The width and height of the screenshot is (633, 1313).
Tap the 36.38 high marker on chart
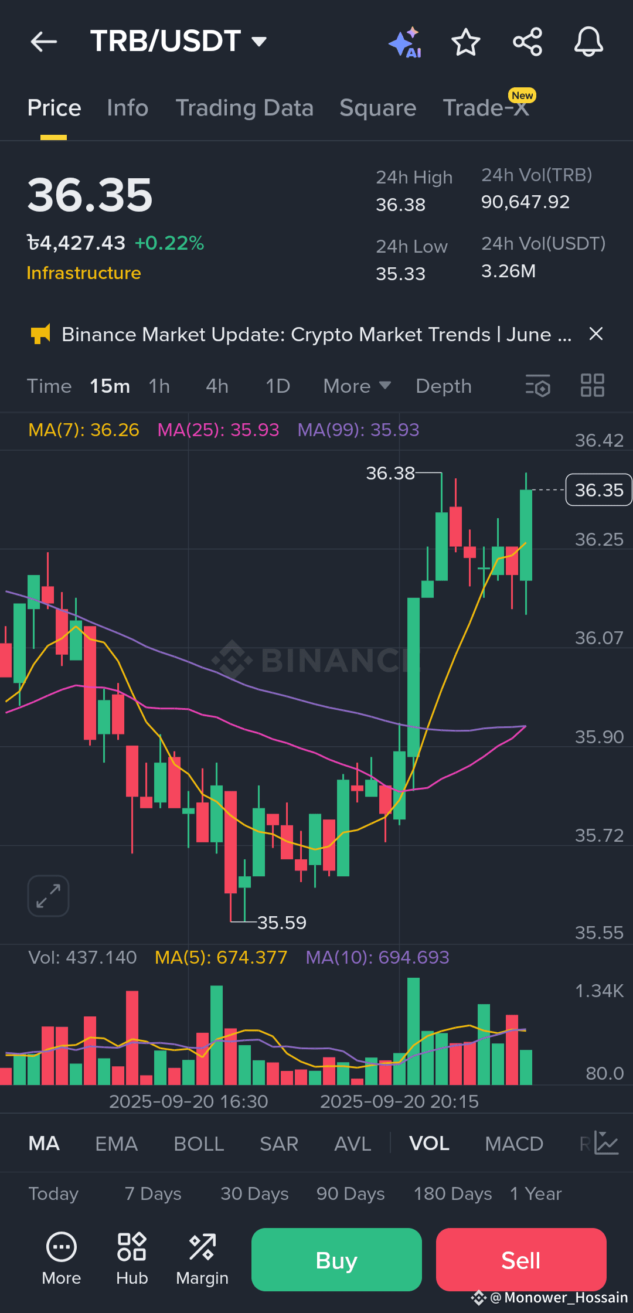point(390,473)
